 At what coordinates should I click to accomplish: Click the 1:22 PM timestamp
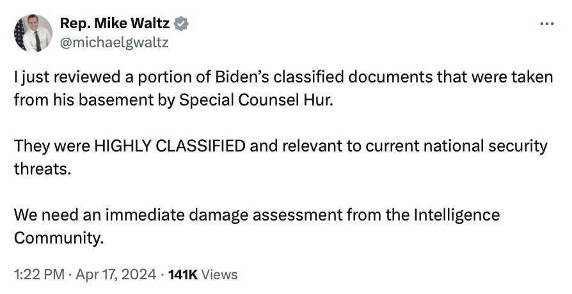point(38,275)
